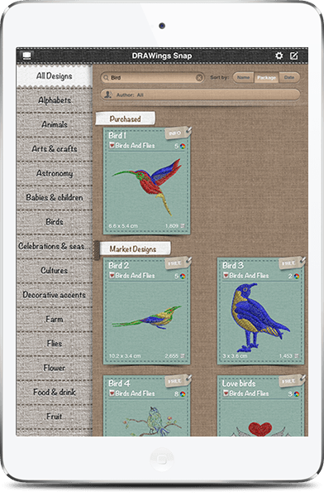The image size is (324, 497).
Task: Select the Animals category
Action: pyautogui.click(x=54, y=124)
